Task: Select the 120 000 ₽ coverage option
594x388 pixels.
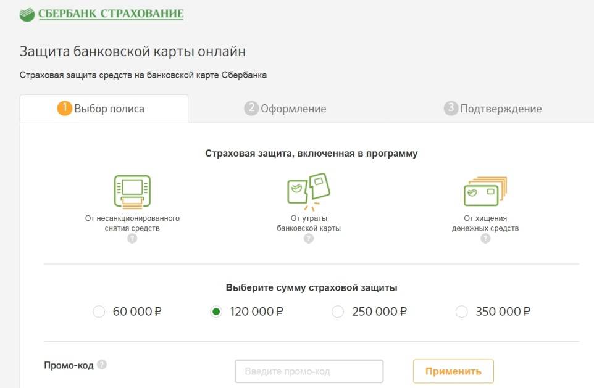Action: pos(216,312)
